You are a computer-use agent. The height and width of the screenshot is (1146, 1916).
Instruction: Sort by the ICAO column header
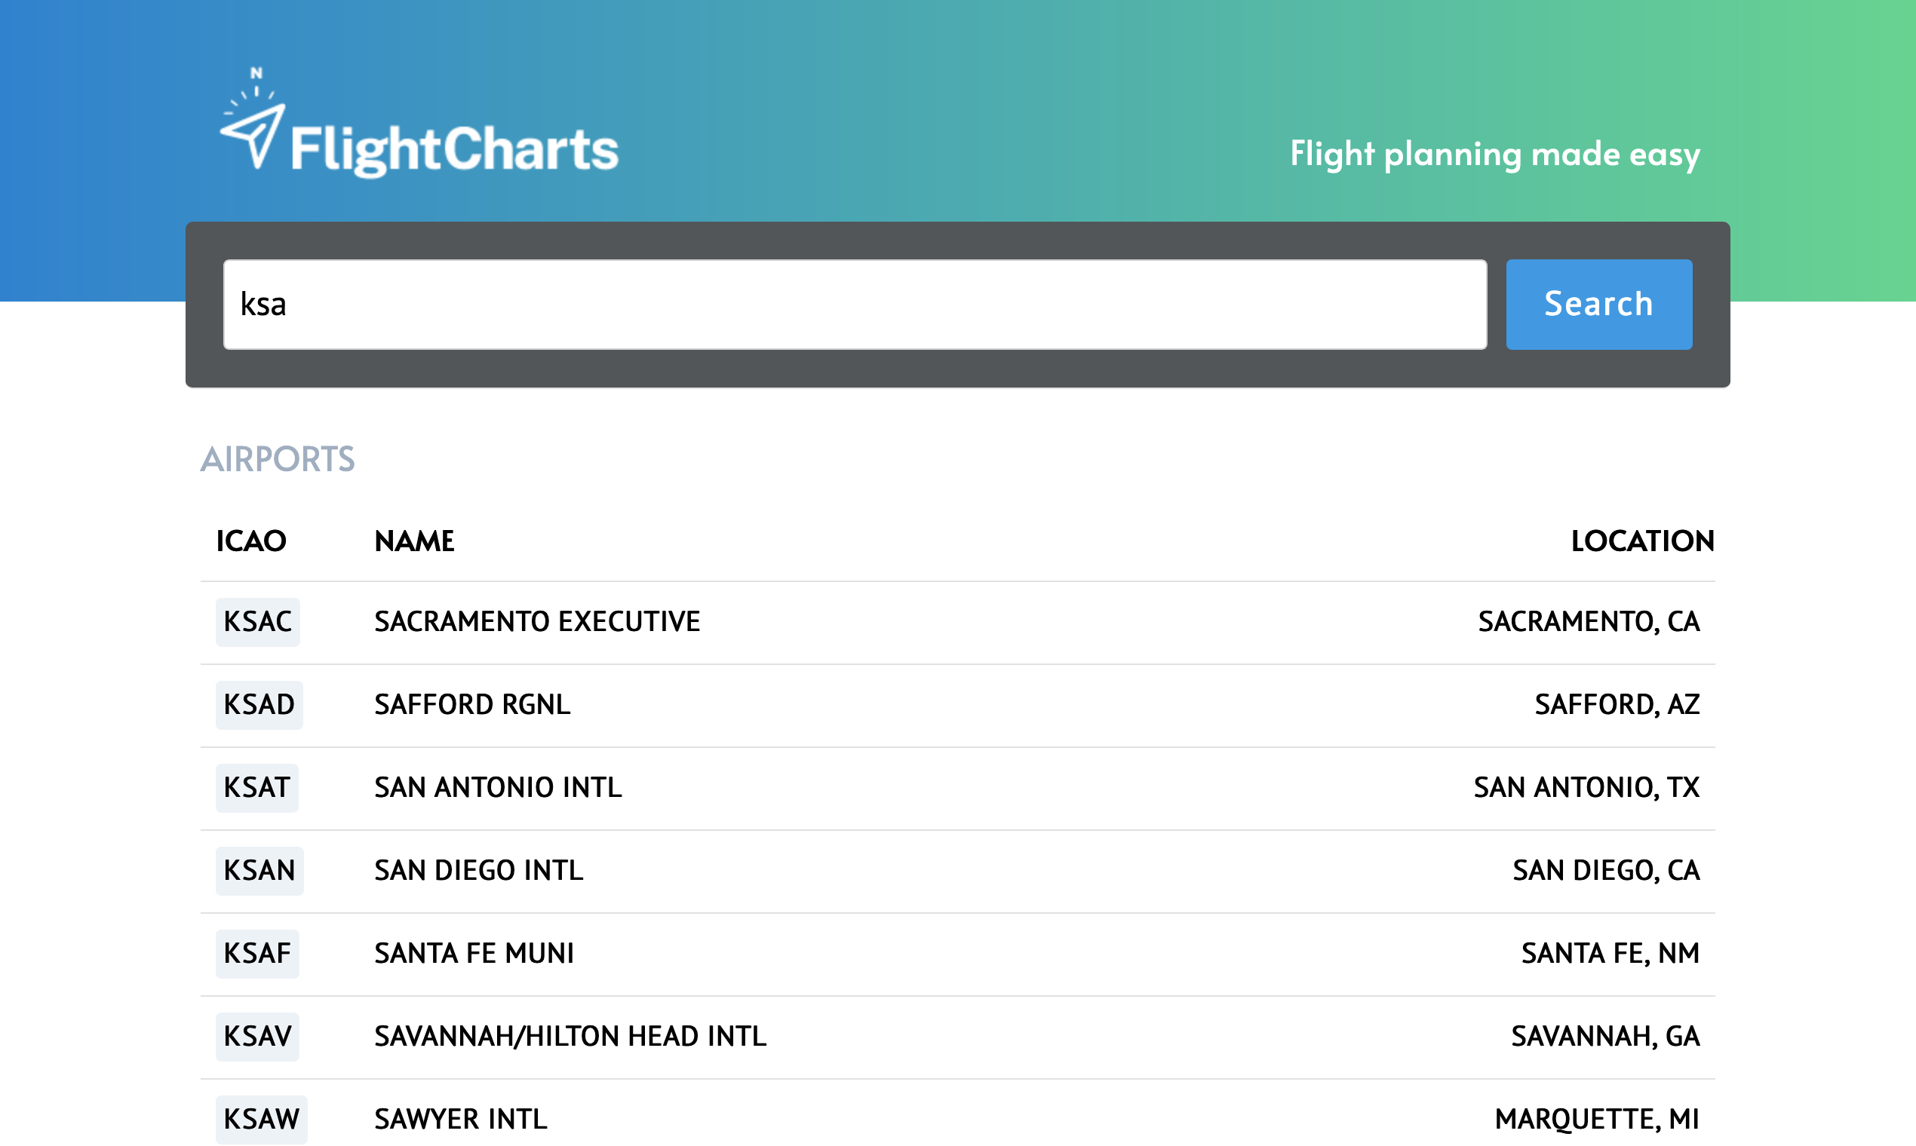click(x=250, y=541)
